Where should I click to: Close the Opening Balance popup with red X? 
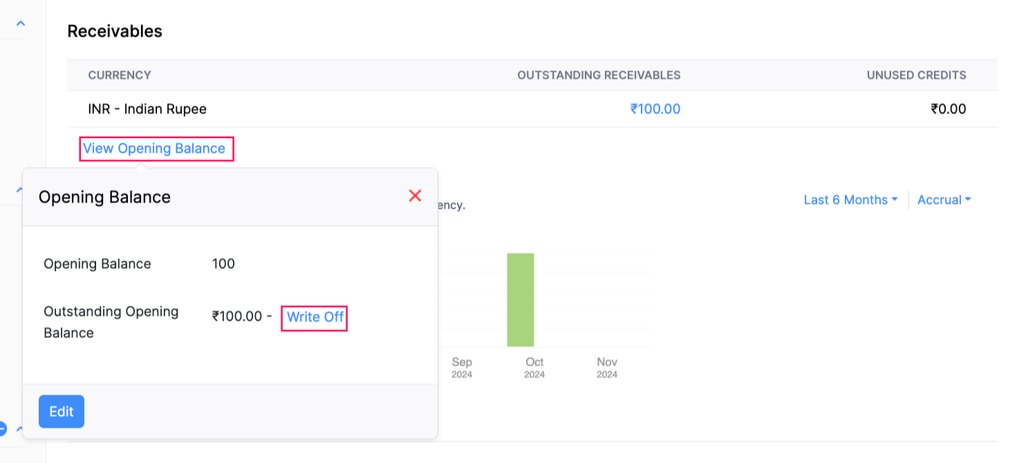(415, 196)
